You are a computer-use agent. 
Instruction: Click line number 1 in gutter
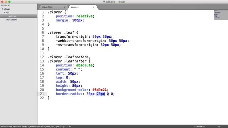pos(43,12)
